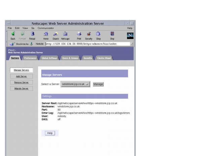Screen dimensions: 205x156
Task: Click the Migrate Server link
Action: point(22,88)
